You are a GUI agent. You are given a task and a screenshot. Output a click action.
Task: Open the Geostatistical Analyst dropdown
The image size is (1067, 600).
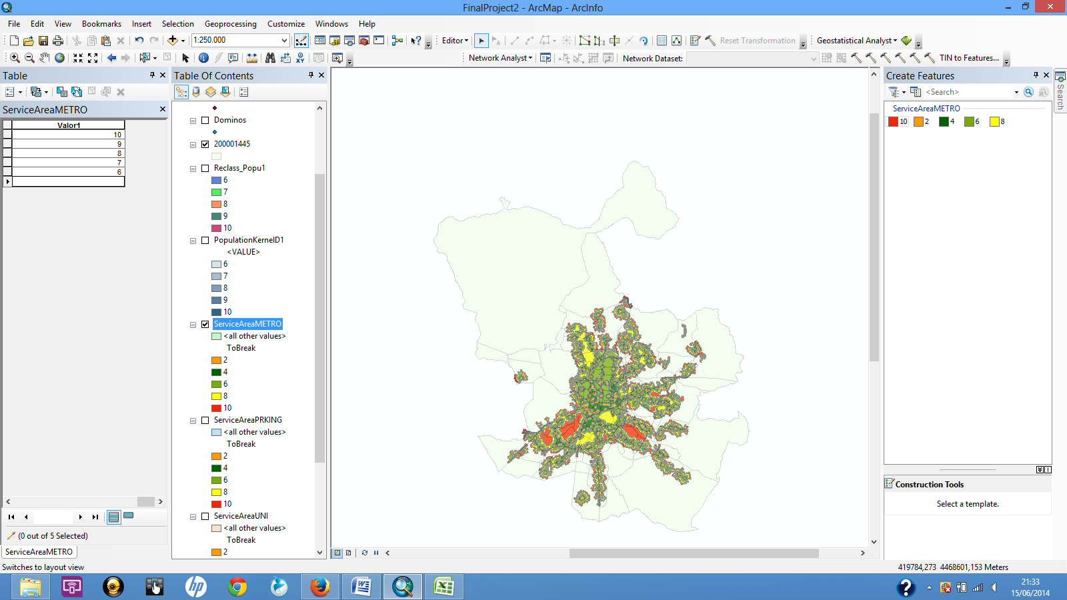click(857, 41)
